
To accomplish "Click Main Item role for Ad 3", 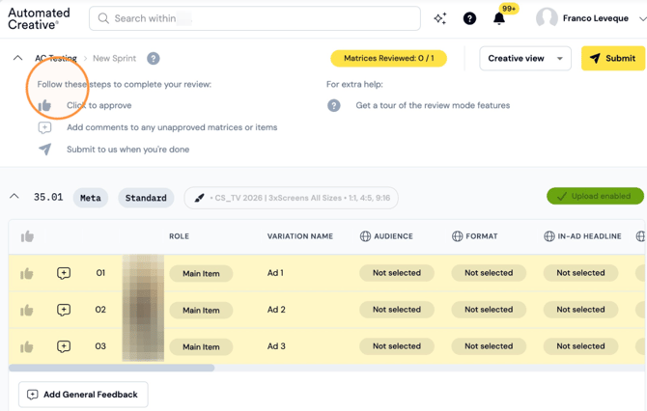I will point(201,347).
